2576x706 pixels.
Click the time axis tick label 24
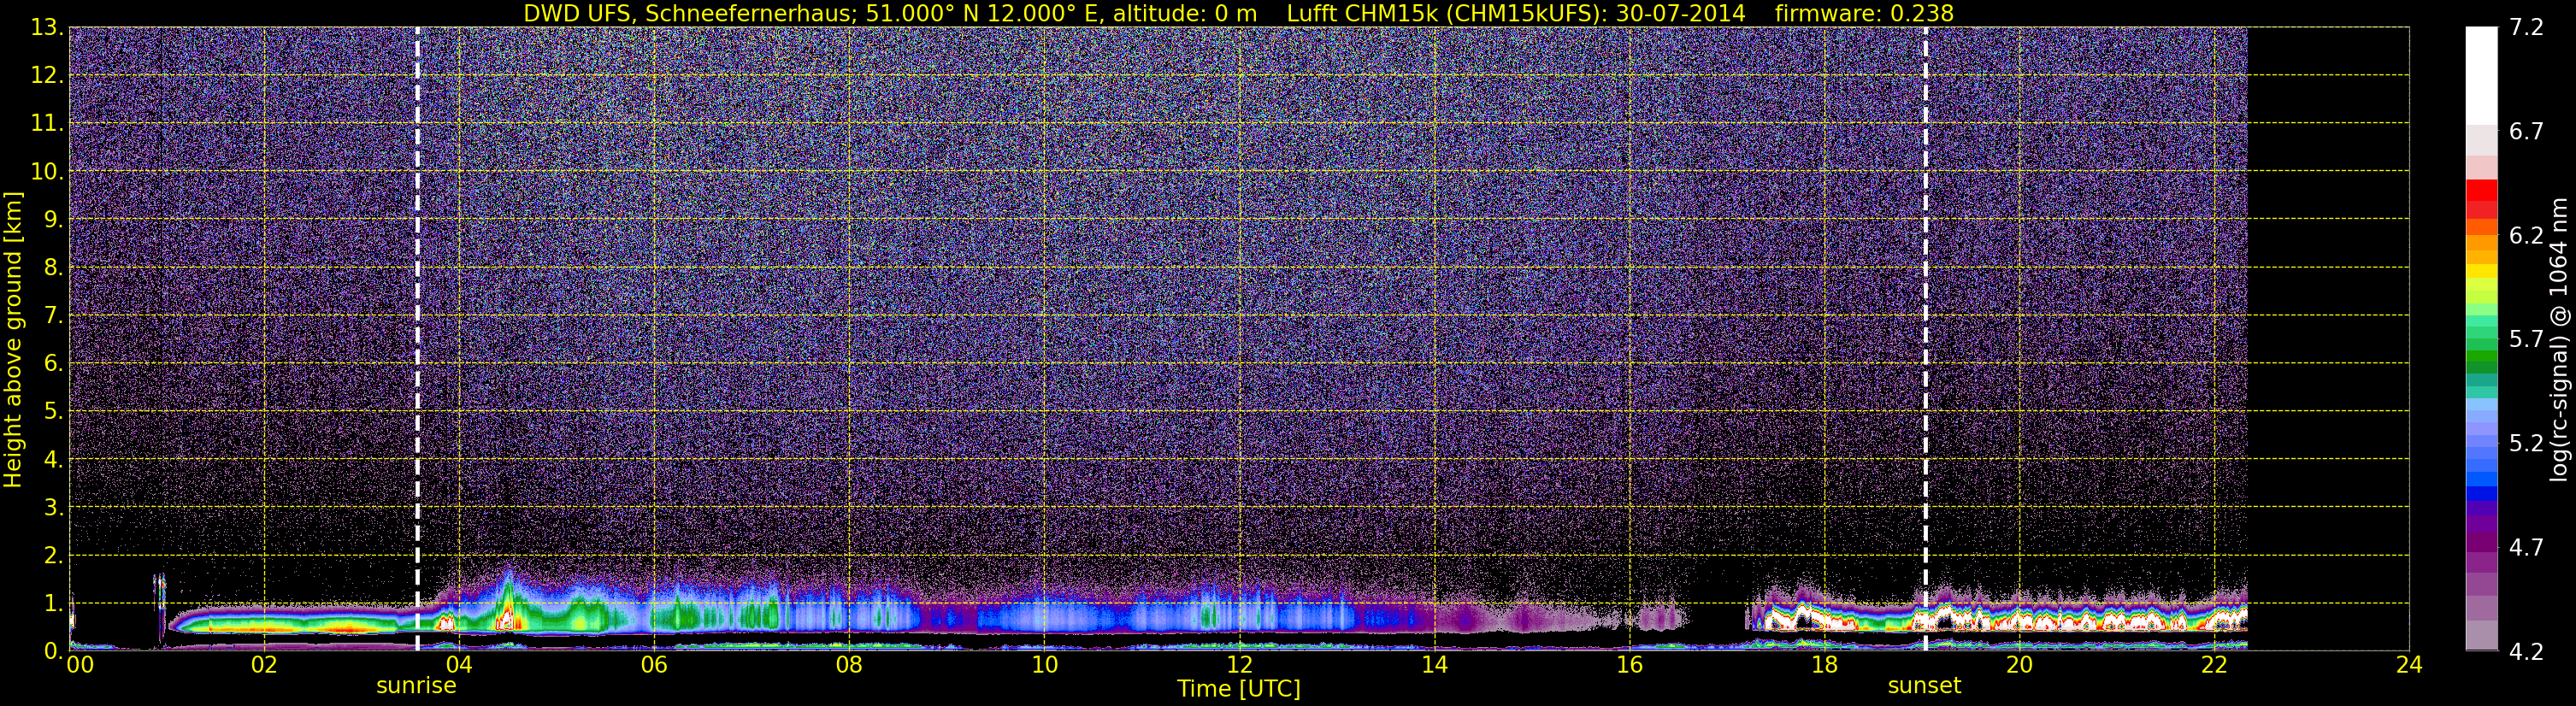[2409, 665]
